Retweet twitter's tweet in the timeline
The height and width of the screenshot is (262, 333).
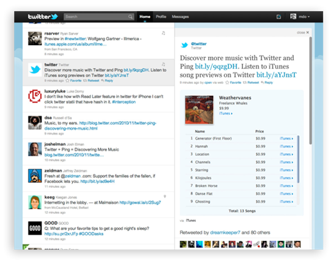[91, 80]
